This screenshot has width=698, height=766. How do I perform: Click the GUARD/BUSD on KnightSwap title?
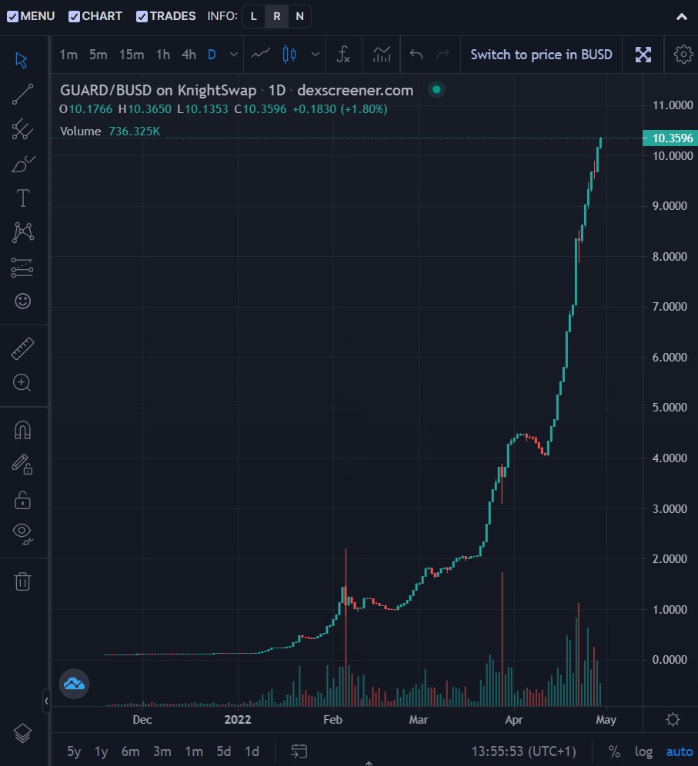(158, 91)
